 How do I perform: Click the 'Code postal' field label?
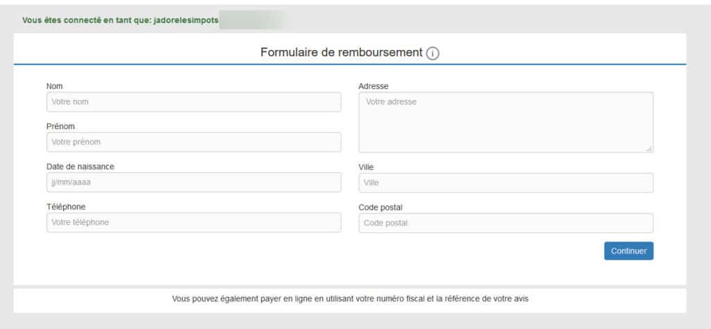pyautogui.click(x=380, y=208)
